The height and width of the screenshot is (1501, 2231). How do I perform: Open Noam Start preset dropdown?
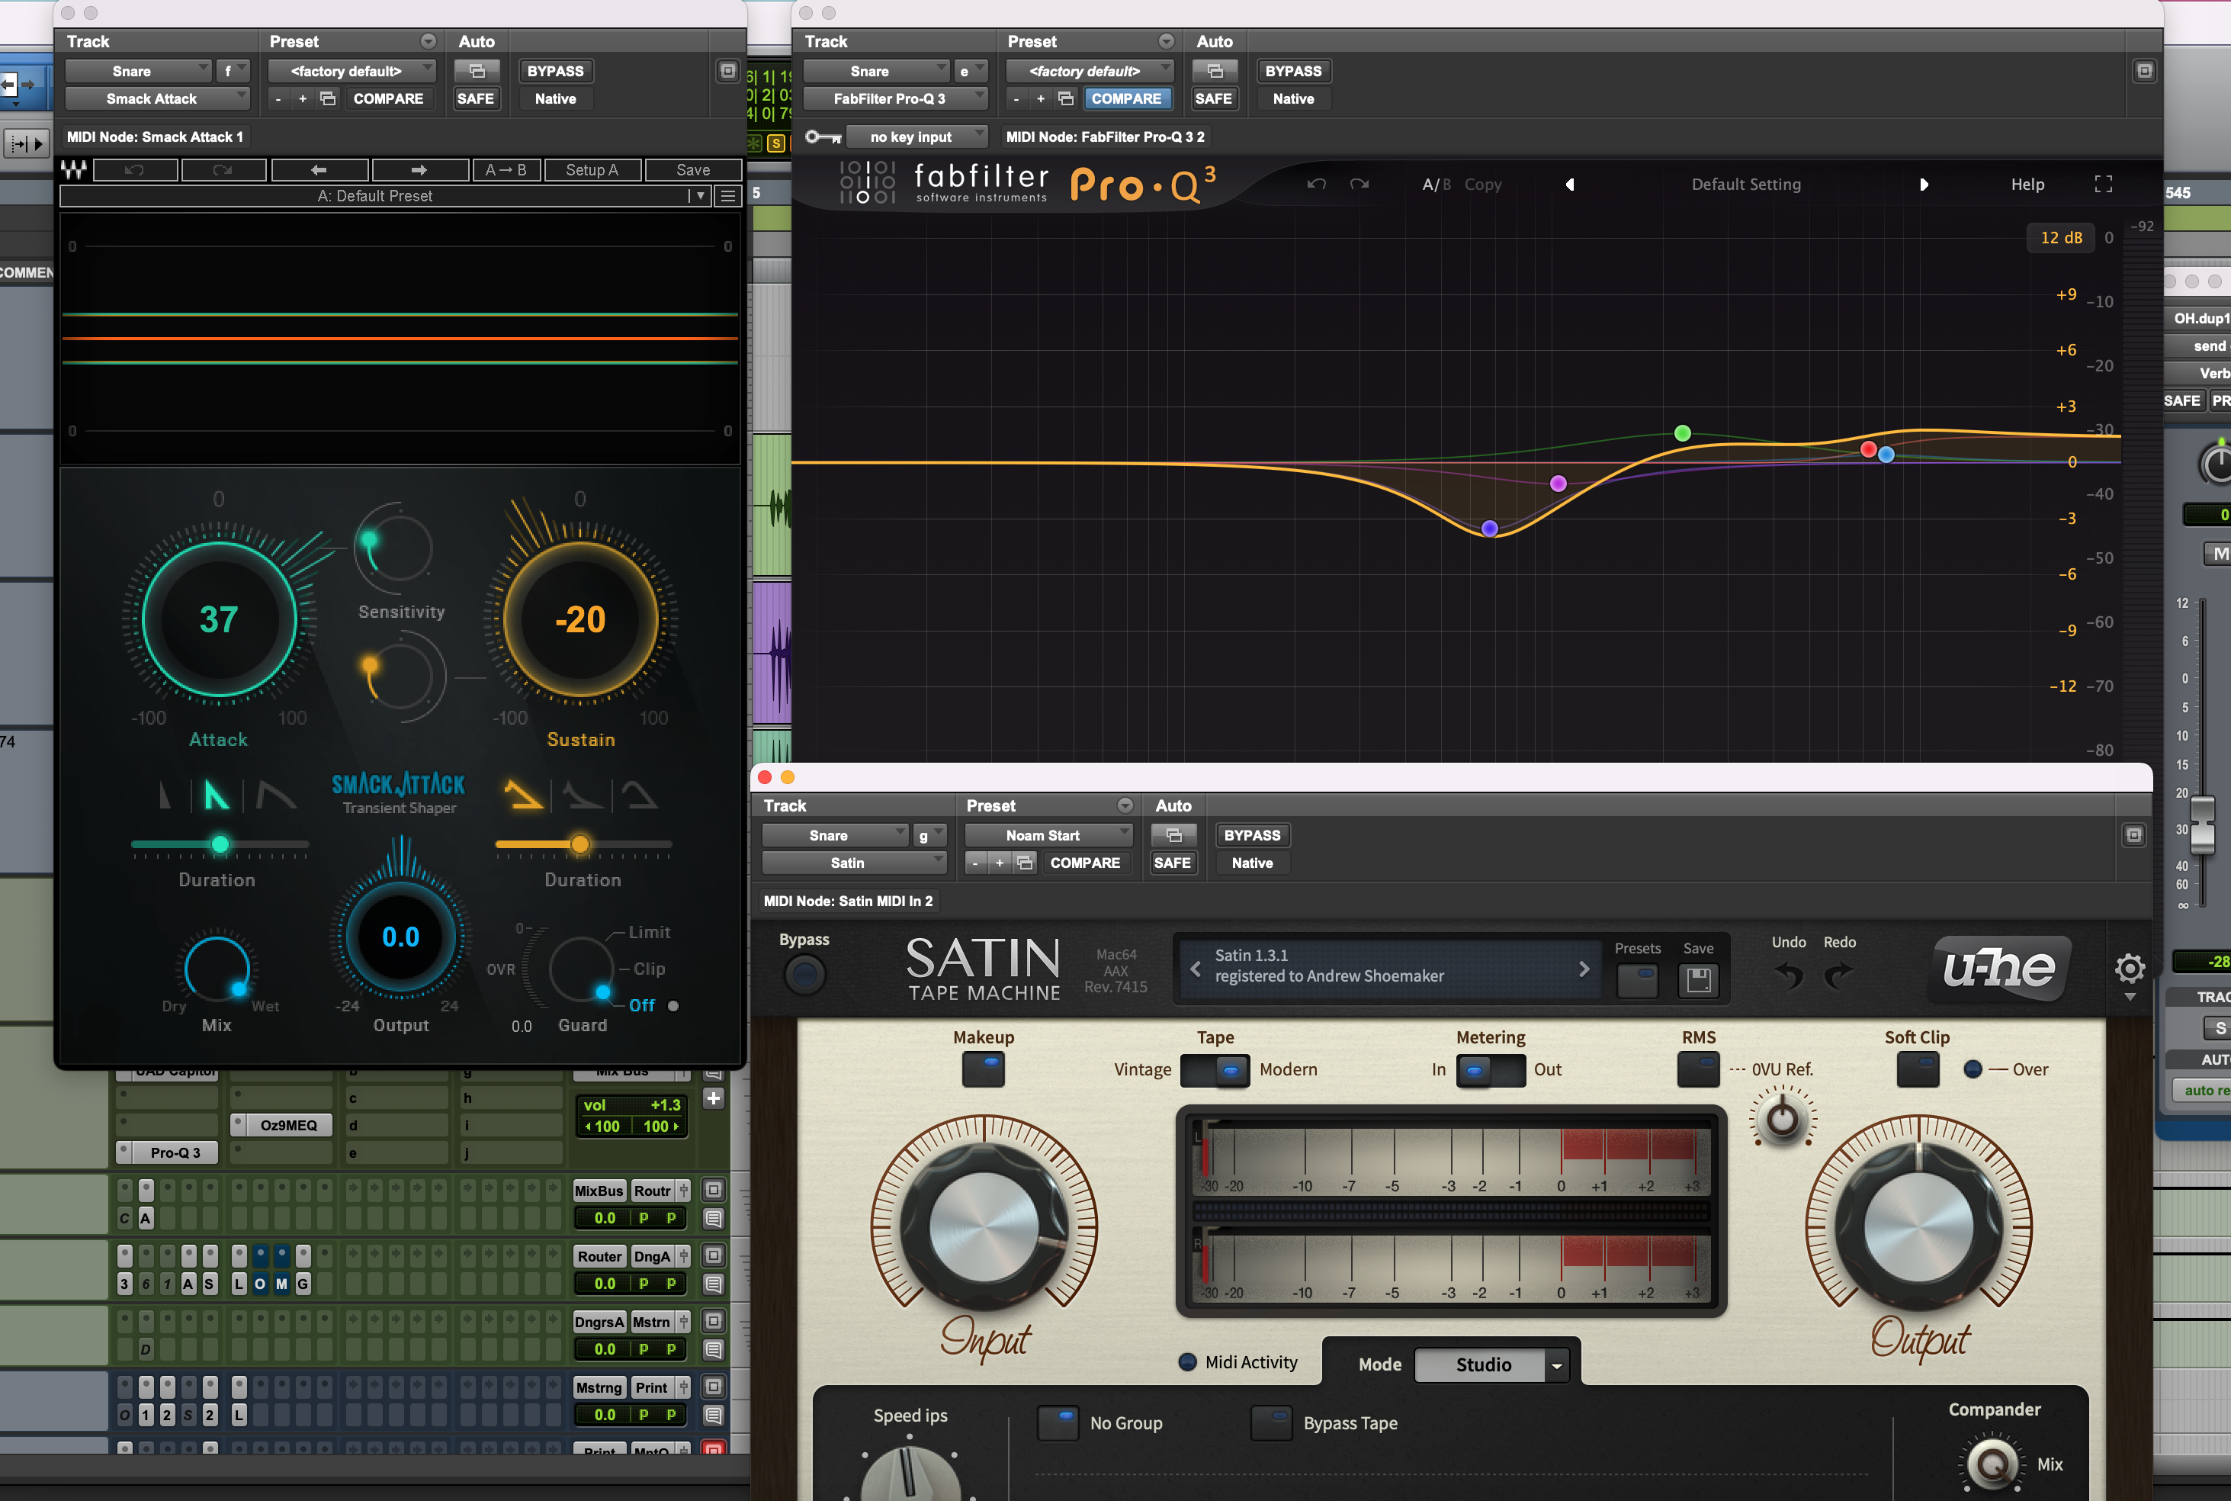[1048, 834]
